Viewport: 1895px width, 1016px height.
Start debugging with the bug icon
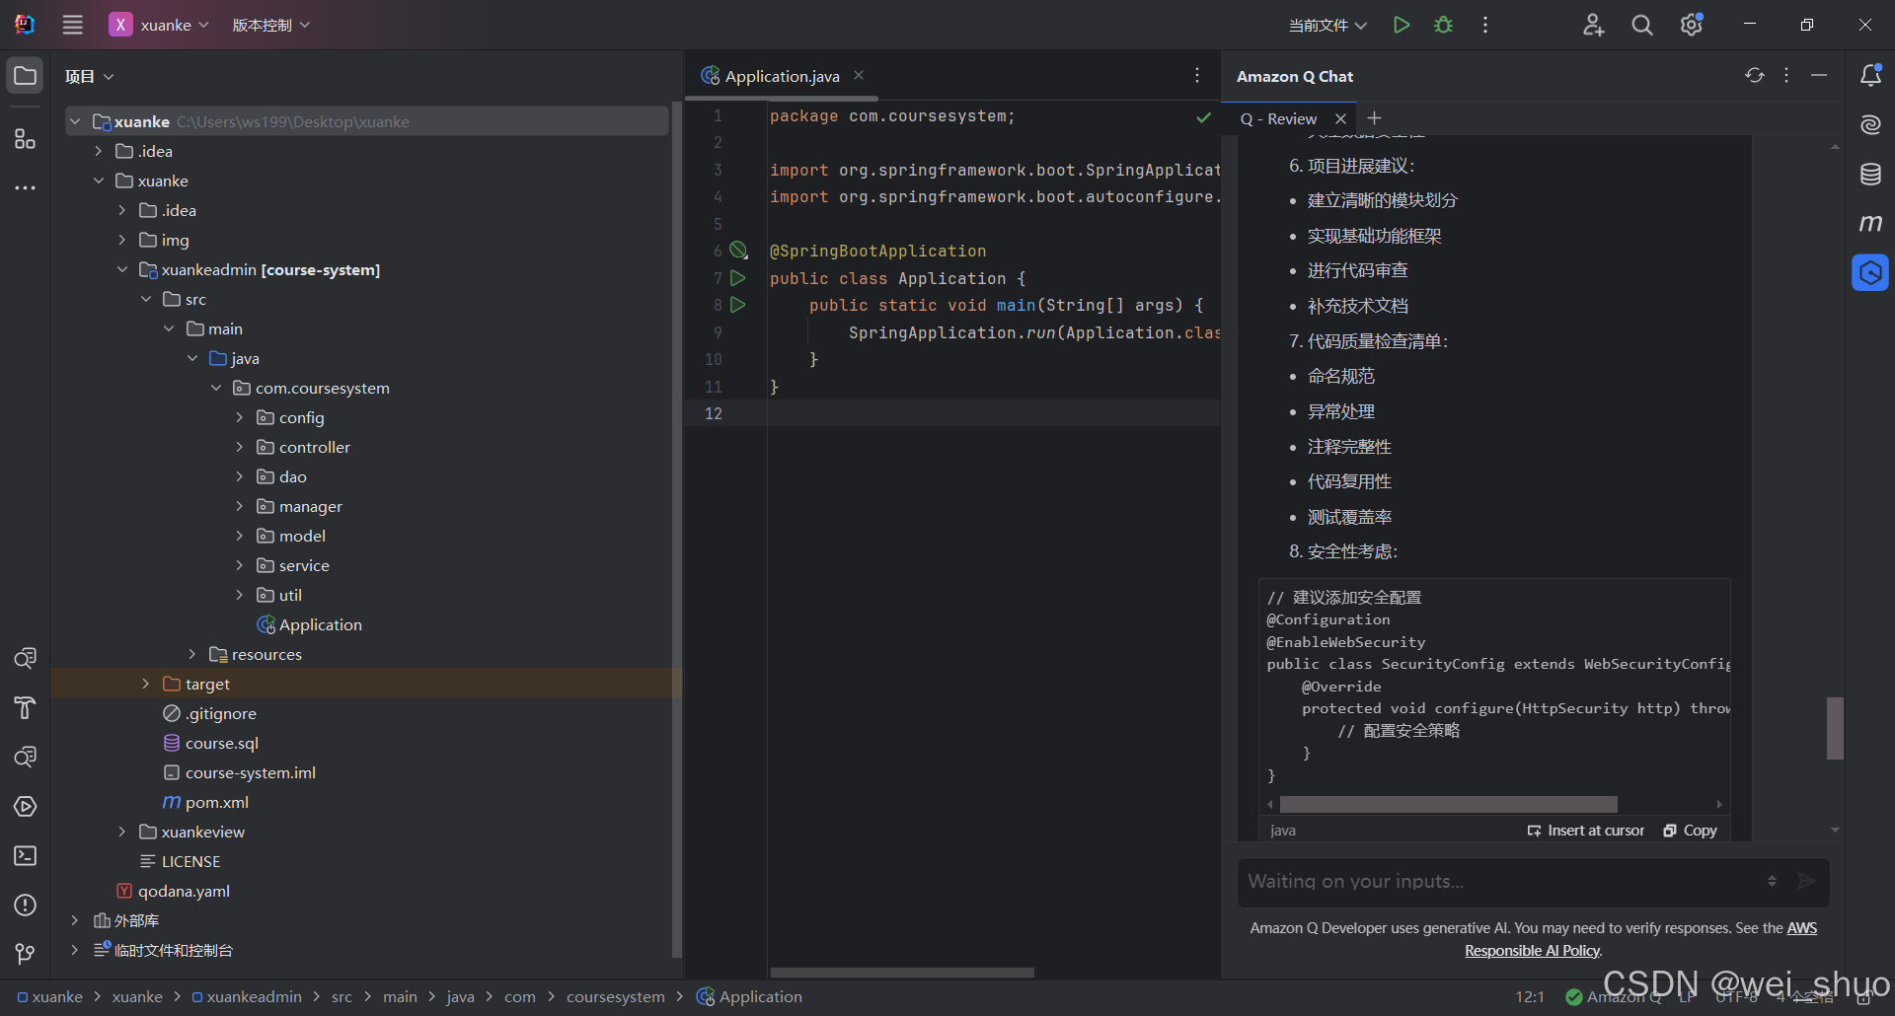[x=1443, y=25]
